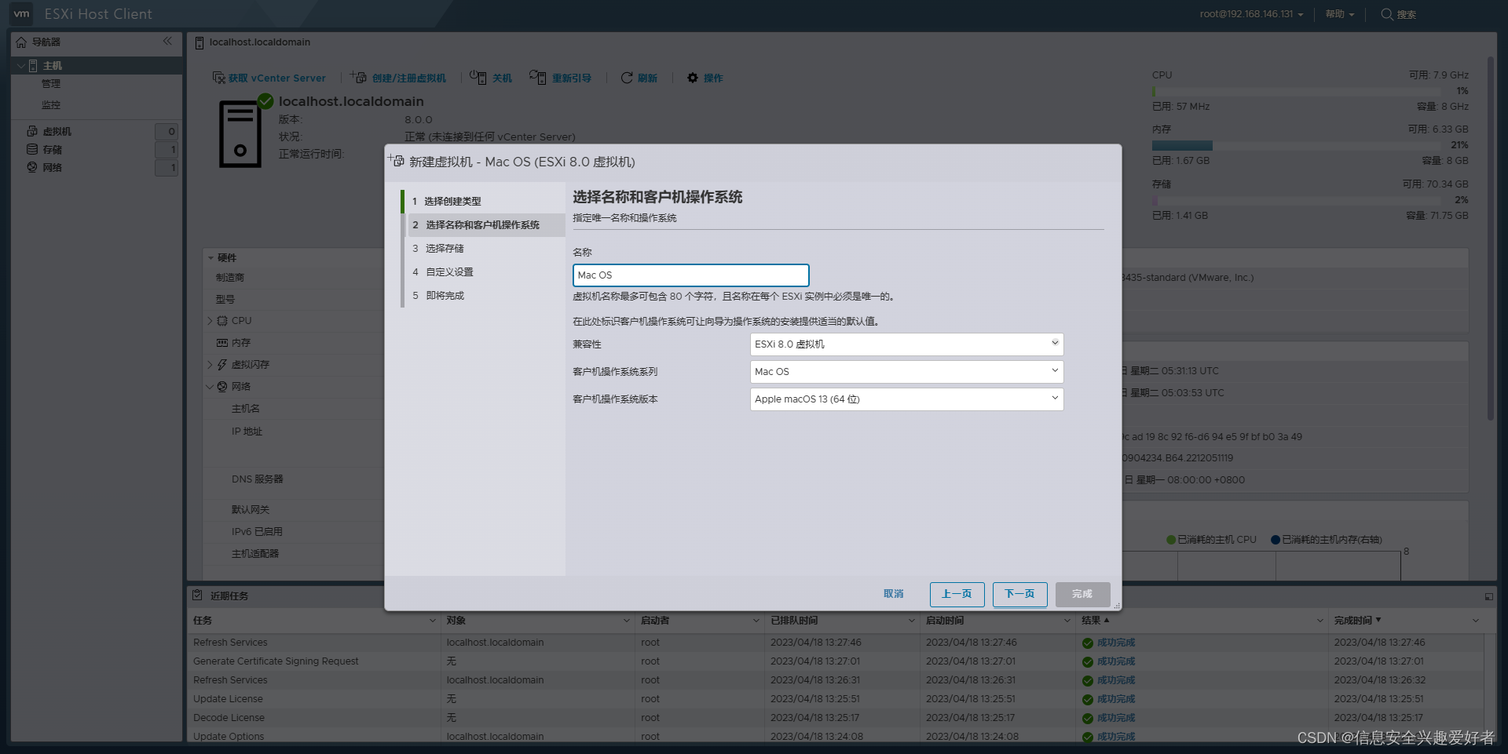Select wizard step 4 Customize settings
Screen dimensions: 1508x754
[483, 272]
